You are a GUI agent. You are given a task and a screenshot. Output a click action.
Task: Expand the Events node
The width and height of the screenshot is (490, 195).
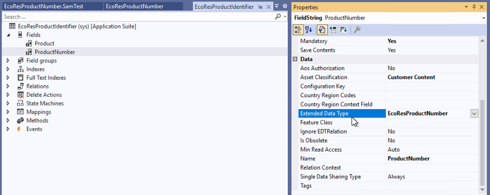tap(8, 129)
